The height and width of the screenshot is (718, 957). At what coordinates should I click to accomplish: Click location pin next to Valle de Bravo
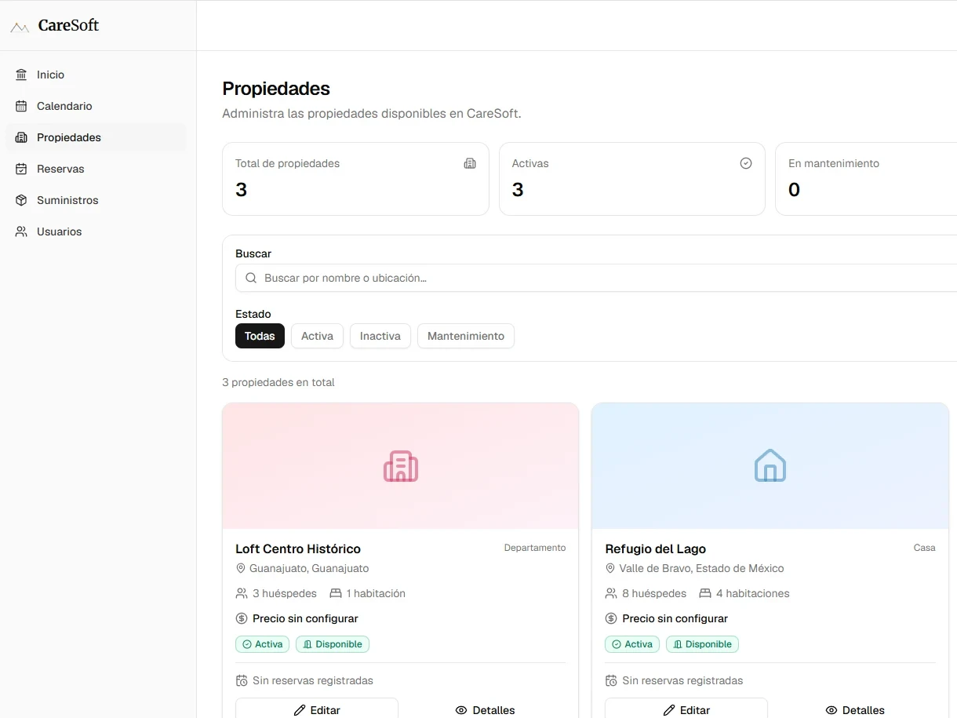(610, 568)
